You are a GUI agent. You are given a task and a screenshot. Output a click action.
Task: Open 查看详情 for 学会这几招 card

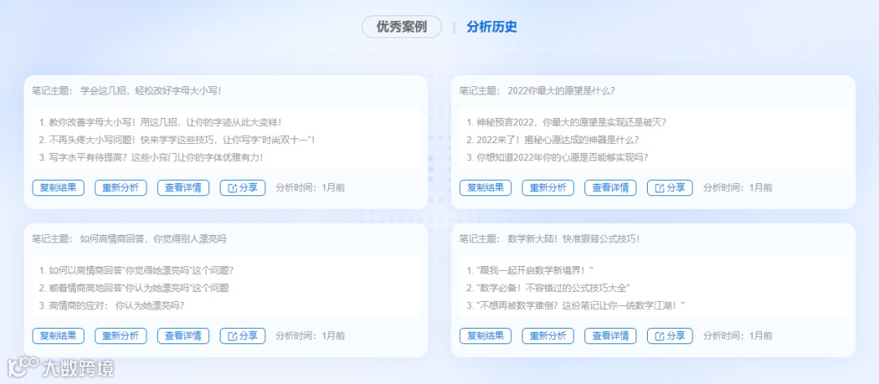point(183,188)
